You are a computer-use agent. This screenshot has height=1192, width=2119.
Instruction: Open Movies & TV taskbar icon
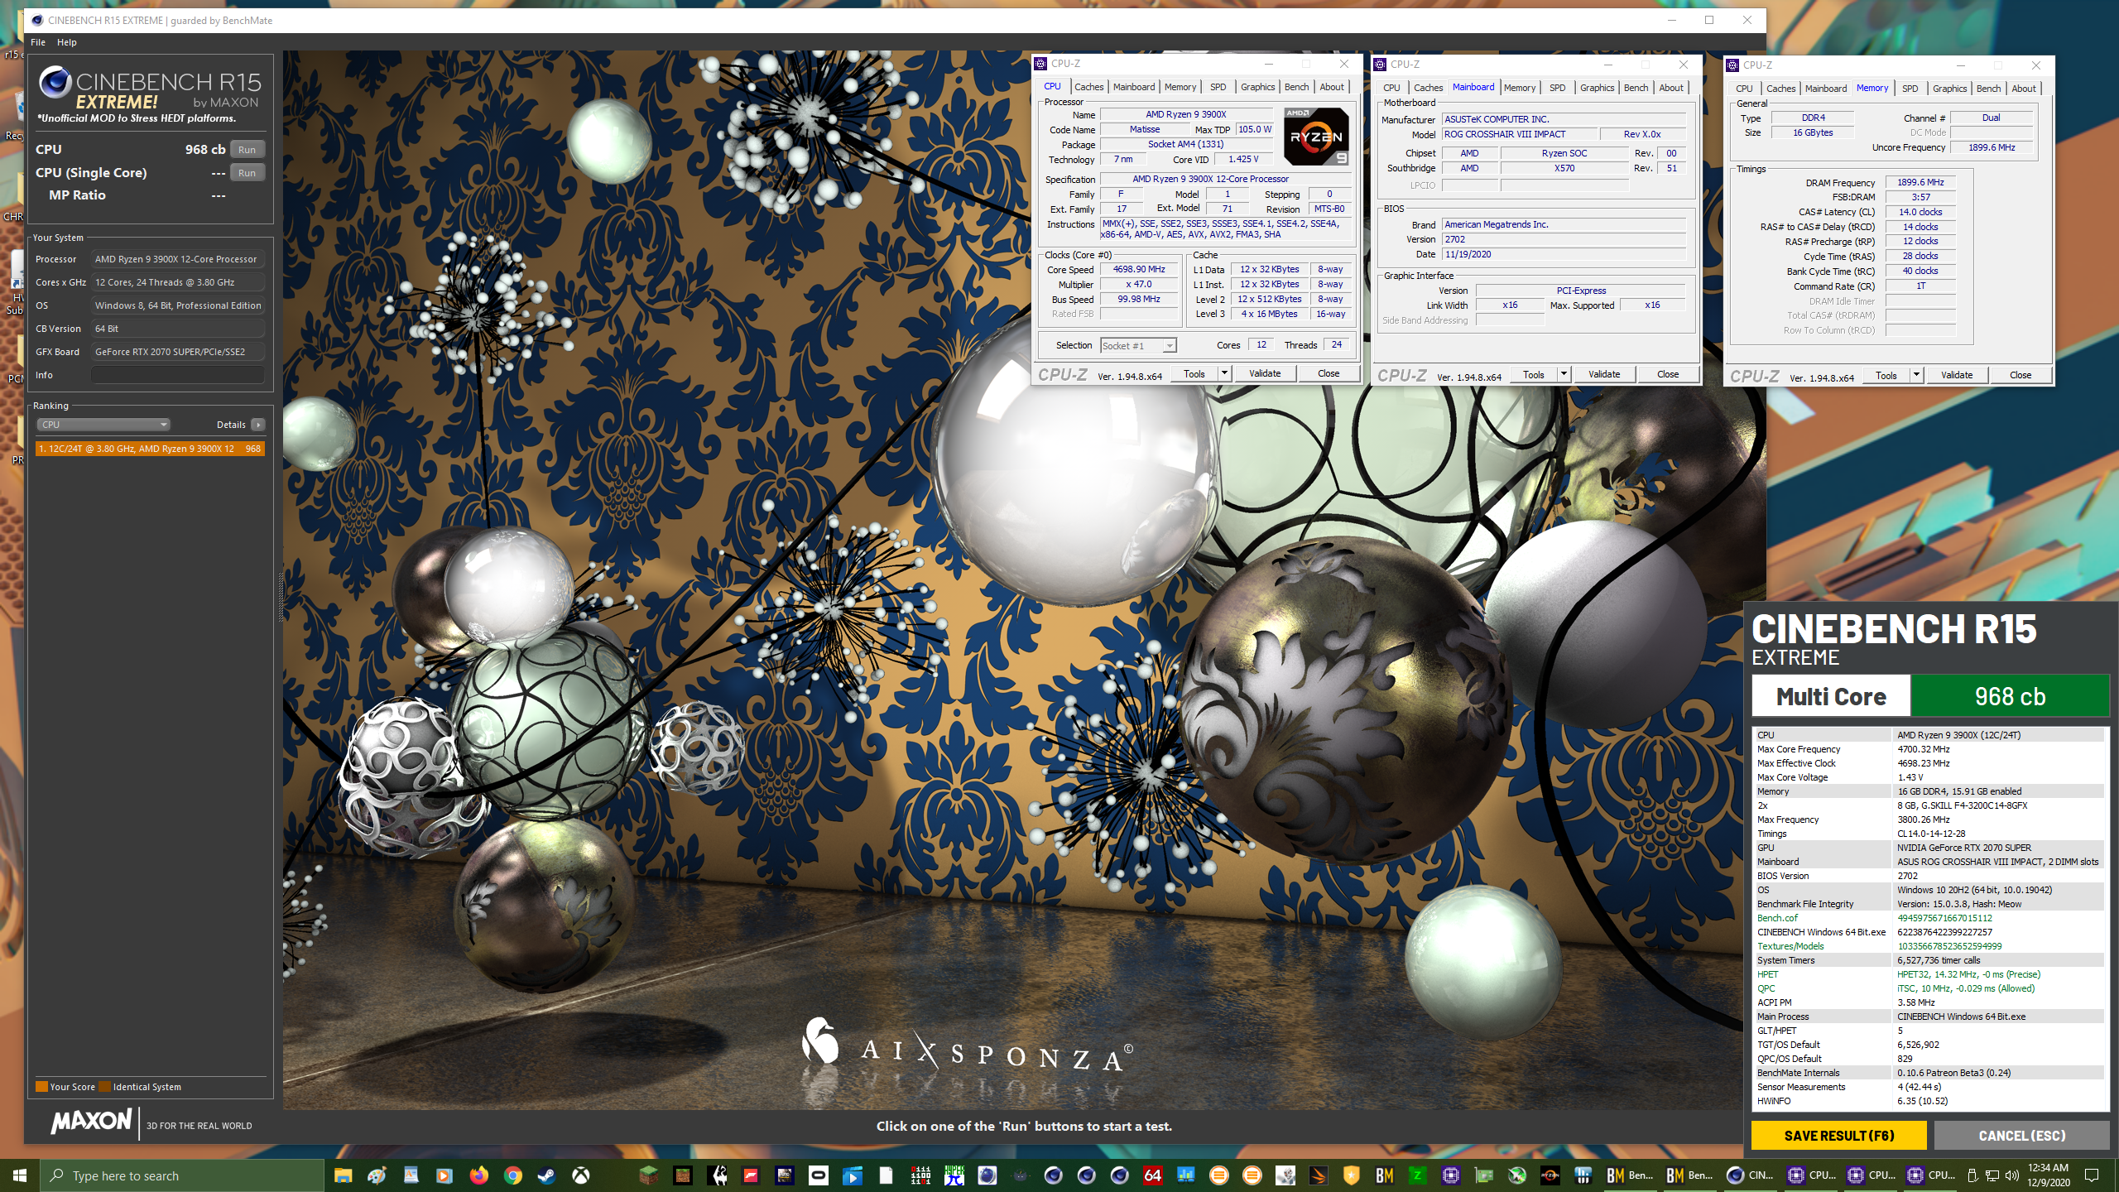[x=853, y=1175]
